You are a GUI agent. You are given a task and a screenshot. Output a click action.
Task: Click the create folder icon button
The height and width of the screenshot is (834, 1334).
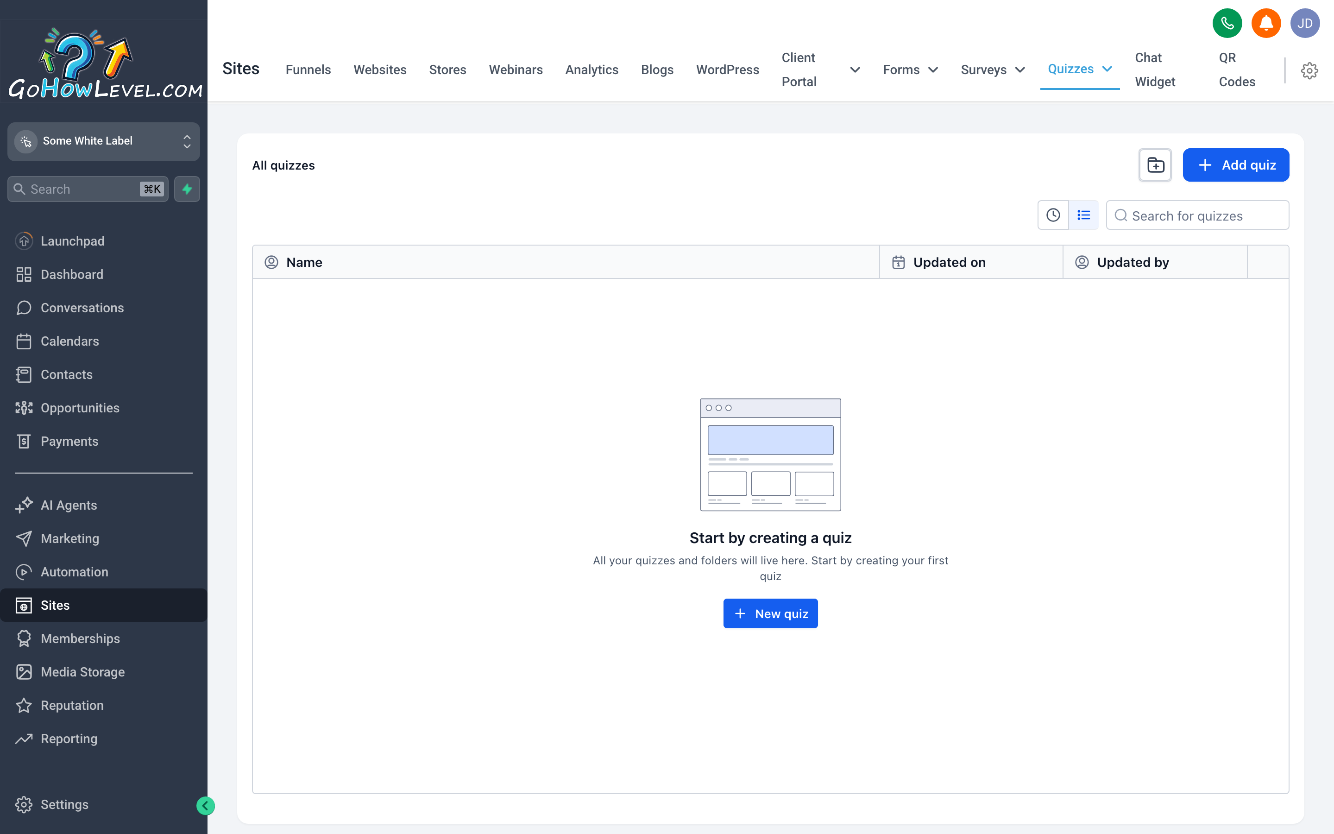coord(1155,165)
